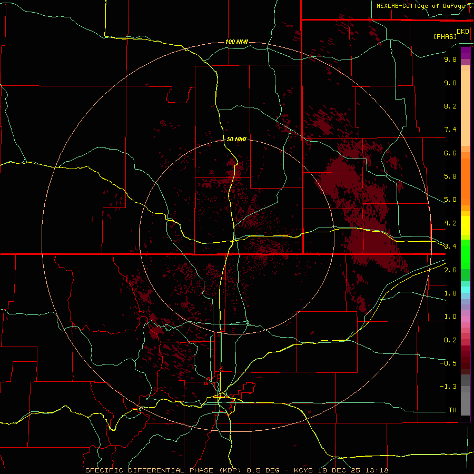474x474 pixels.
Task: Click the 8.2 scale value
Action: 450,106
